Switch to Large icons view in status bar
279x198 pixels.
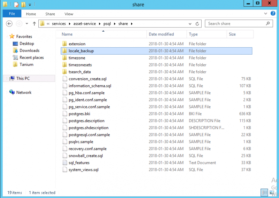(272, 192)
